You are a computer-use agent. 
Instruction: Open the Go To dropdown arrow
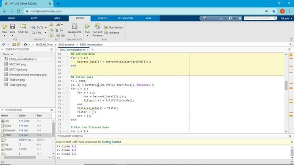[x=46, y=27]
